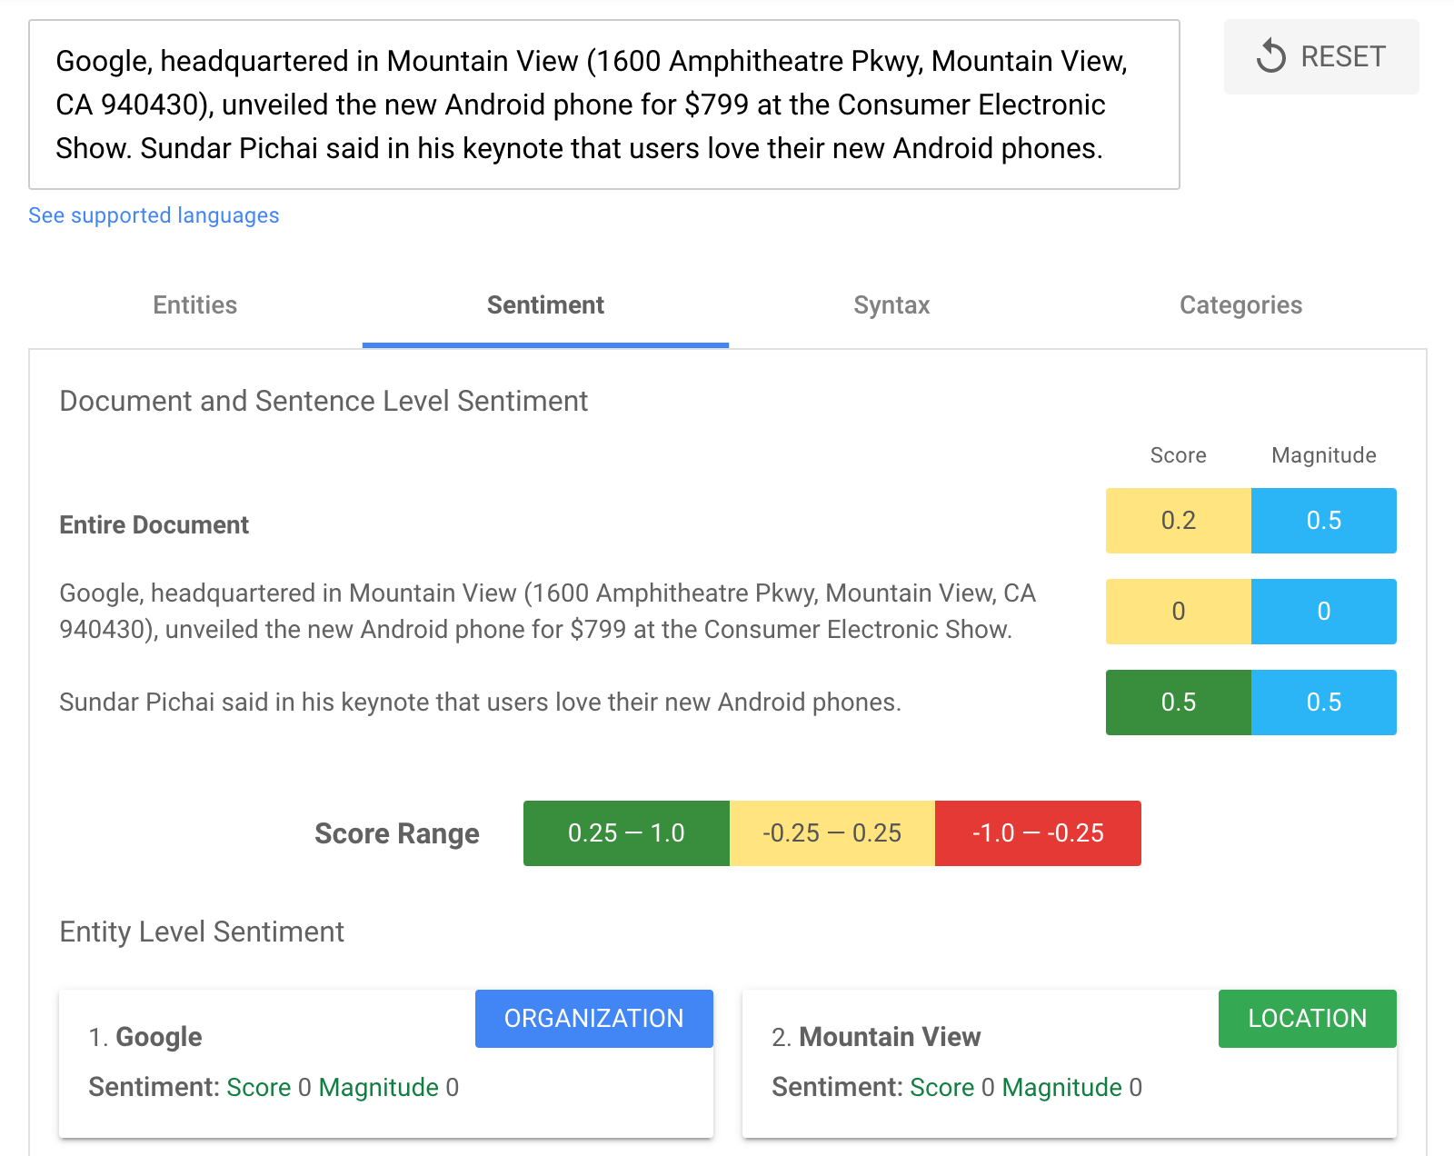Click the Entire Document score 0.2 cell
The image size is (1454, 1156).
click(x=1179, y=521)
